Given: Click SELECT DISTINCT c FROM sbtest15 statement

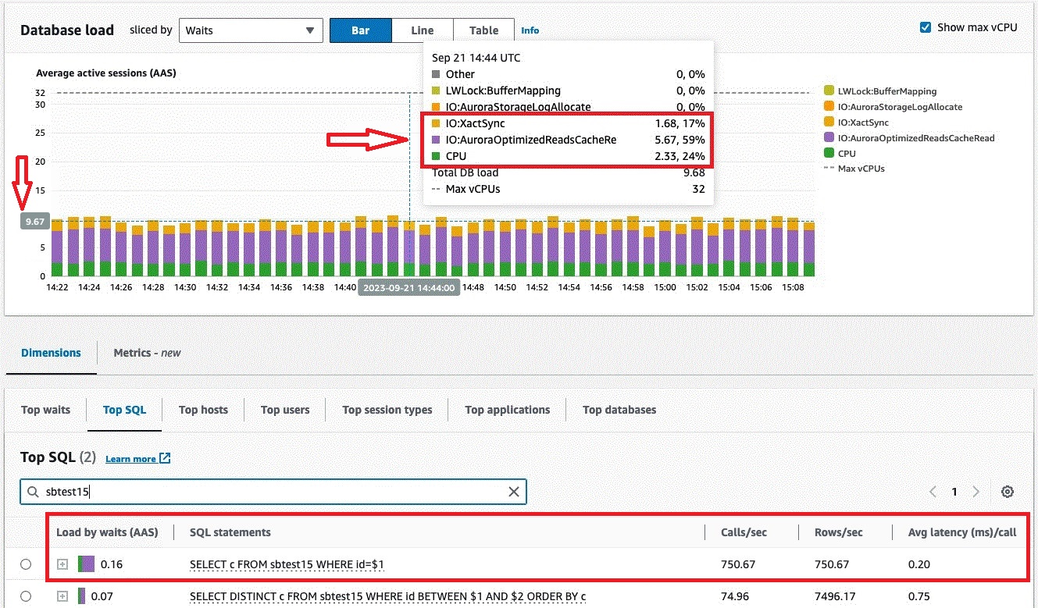Looking at the screenshot, I should 387,596.
